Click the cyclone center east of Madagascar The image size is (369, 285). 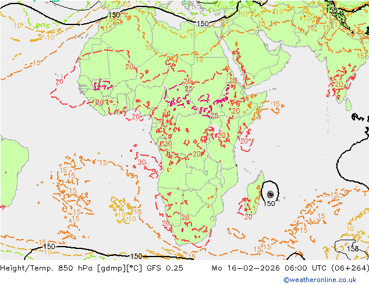pyautogui.click(x=271, y=194)
